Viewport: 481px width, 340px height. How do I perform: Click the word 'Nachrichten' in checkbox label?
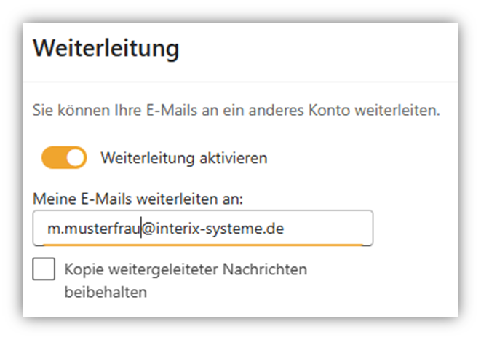(x=265, y=269)
